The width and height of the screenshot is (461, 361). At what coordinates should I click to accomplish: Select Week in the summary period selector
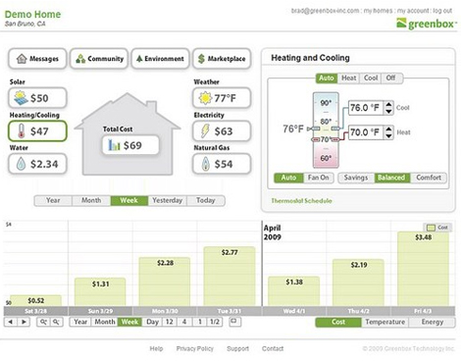coord(129,200)
